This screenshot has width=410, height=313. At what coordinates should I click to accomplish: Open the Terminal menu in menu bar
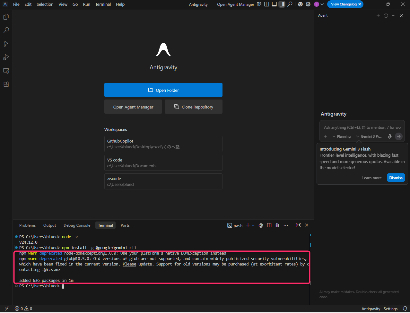(103, 4)
